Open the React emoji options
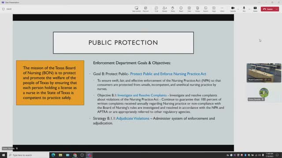Viewport: 282px width, 158px height. pos(181,9)
